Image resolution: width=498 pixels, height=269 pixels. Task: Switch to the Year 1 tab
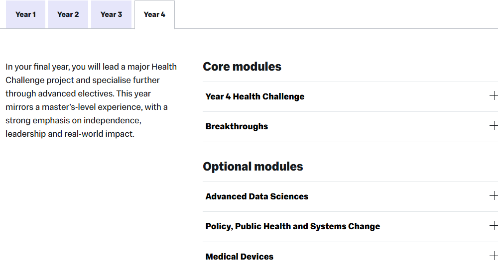pos(25,14)
